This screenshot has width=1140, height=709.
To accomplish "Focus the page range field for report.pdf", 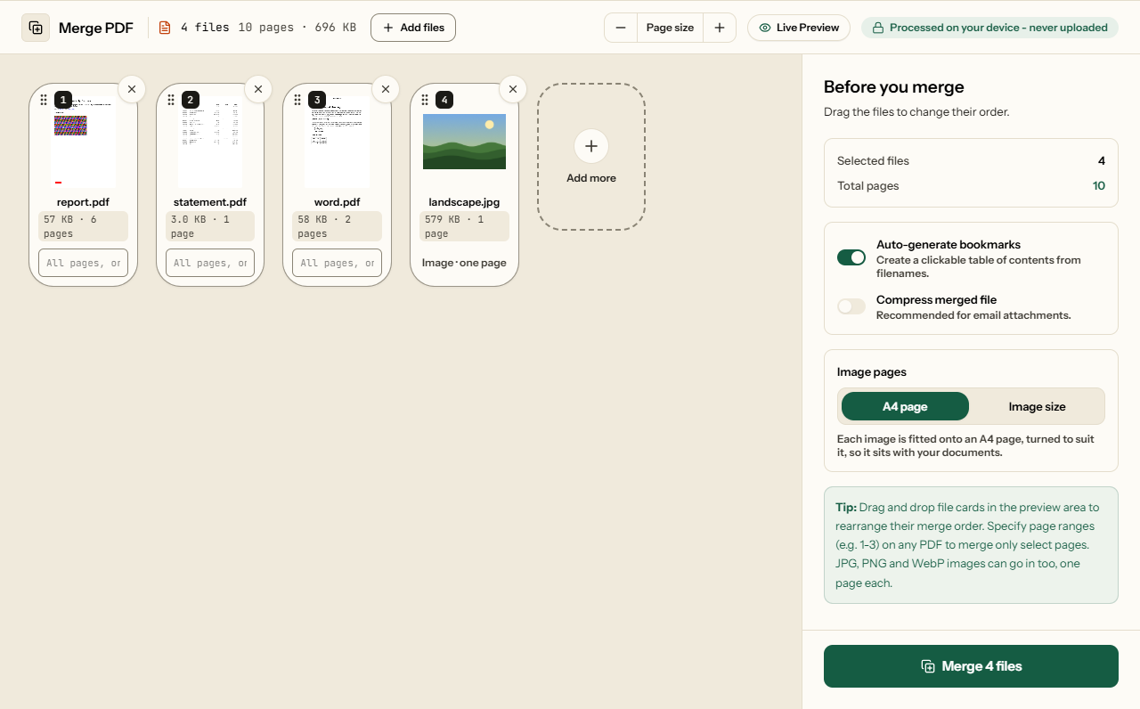I will [84, 263].
